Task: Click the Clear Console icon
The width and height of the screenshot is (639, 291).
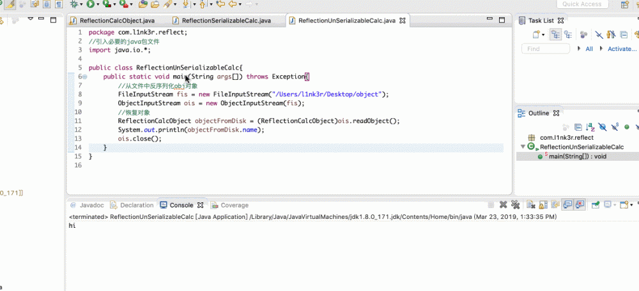Action: pyautogui.click(x=530, y=205)
